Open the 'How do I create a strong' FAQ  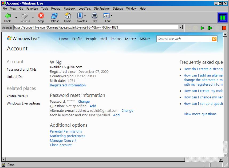pos(203,69)
